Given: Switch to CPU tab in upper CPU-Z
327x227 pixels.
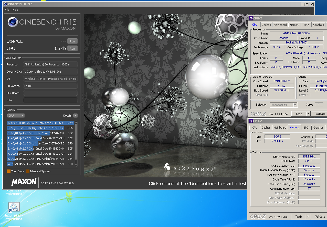Looking at the screenshot, I should (255, 25).
